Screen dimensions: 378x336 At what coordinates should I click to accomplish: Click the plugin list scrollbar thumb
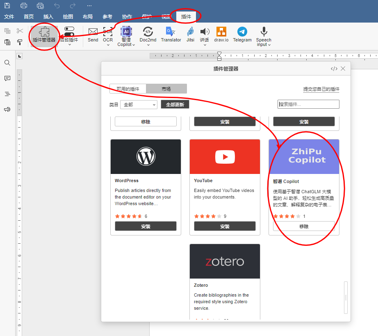coord(346,297)
